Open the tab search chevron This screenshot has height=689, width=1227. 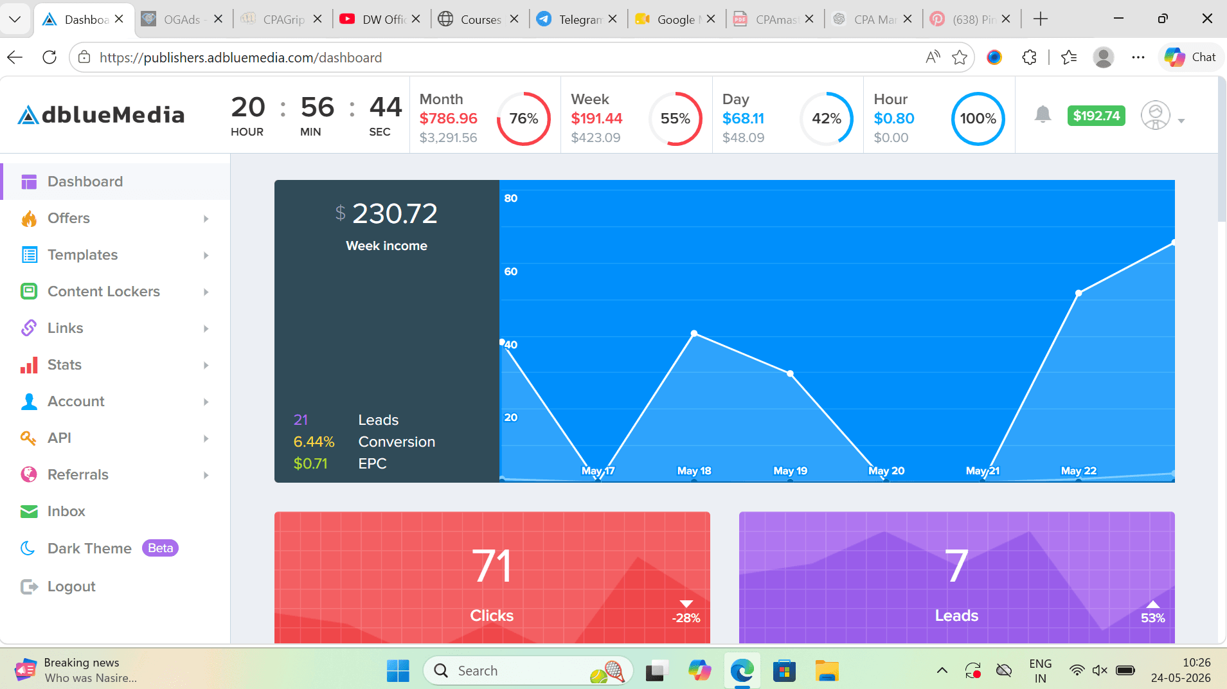15,19
